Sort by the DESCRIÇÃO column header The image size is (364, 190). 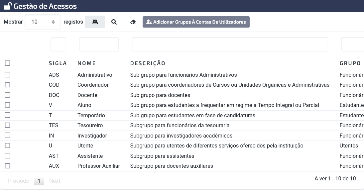click(148, 63)
